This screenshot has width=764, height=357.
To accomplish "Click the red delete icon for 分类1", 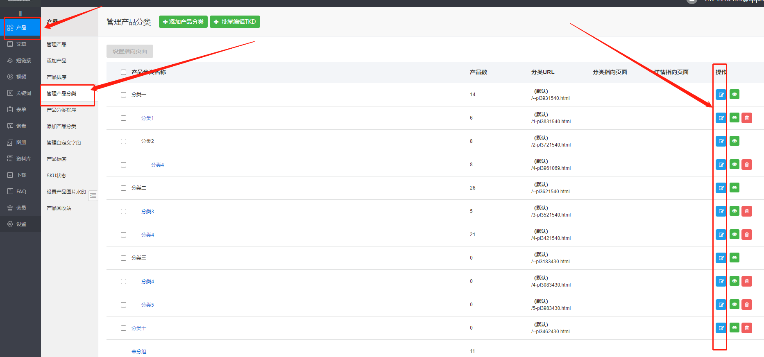I will click(x=746, y=118).
